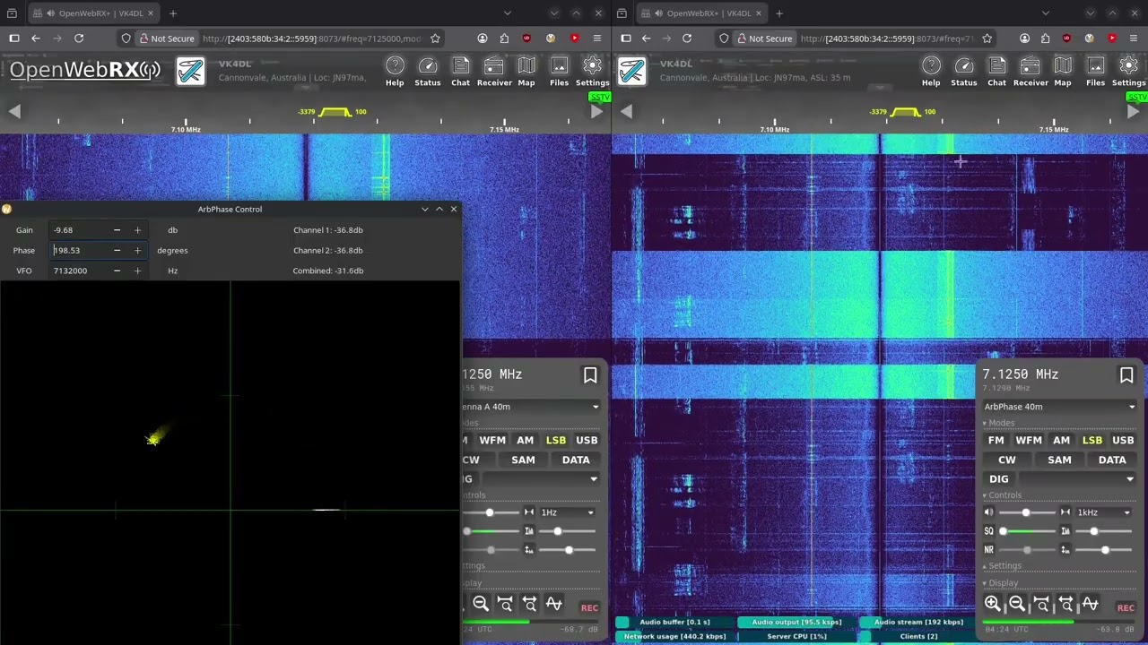Zoom in totally in right receiver panel
This screenshot has width=1148, height=645.
pos(1041,604)
